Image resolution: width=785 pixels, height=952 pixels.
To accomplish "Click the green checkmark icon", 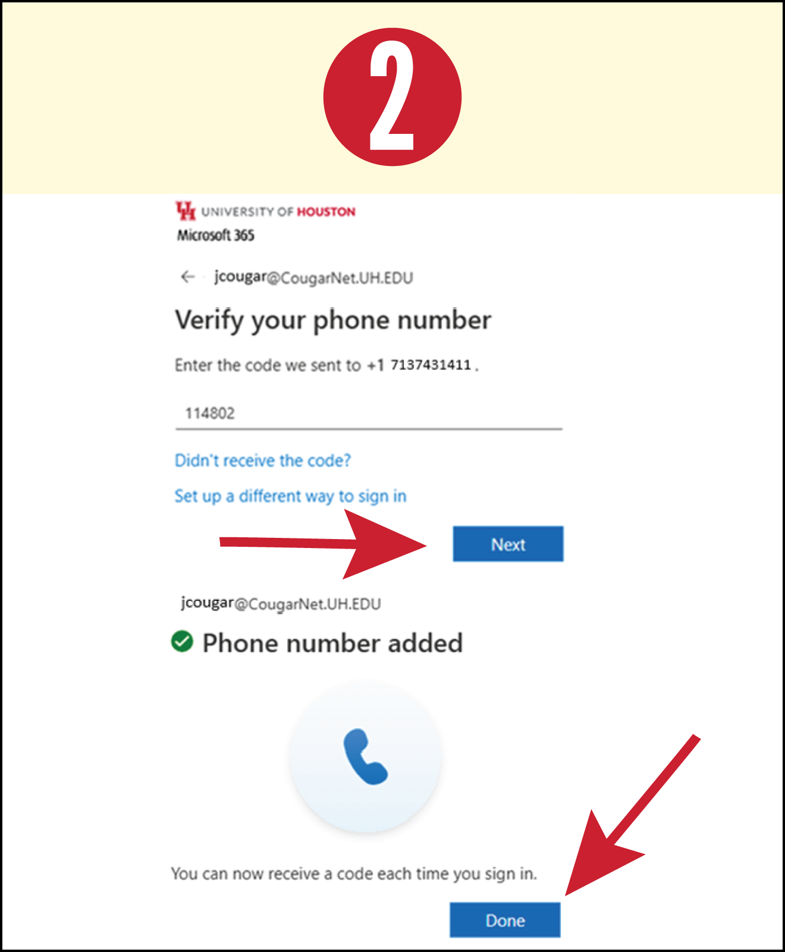I will click(x=182, y=641).
